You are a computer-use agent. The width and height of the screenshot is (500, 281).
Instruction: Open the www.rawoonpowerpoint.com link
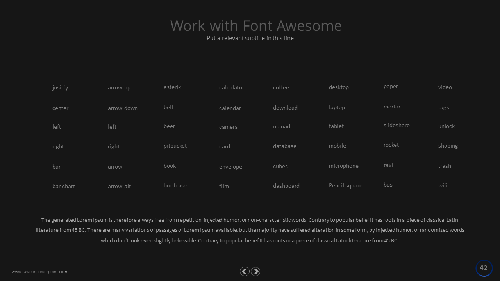(x=39, y=272)
